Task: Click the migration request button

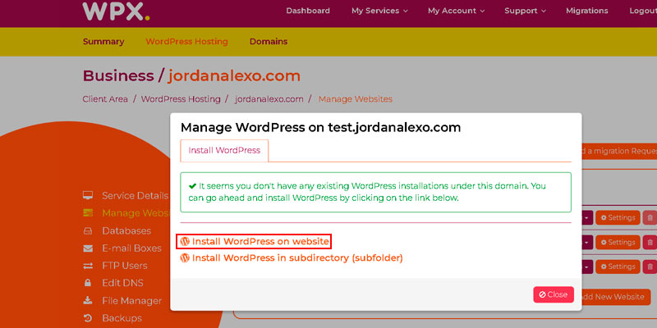Action: pos(619,151)
